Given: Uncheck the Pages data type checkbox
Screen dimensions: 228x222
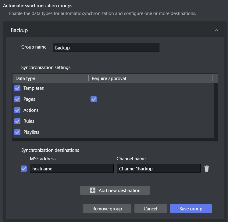Looking at the screenshot, I should [x=17, y=99].
